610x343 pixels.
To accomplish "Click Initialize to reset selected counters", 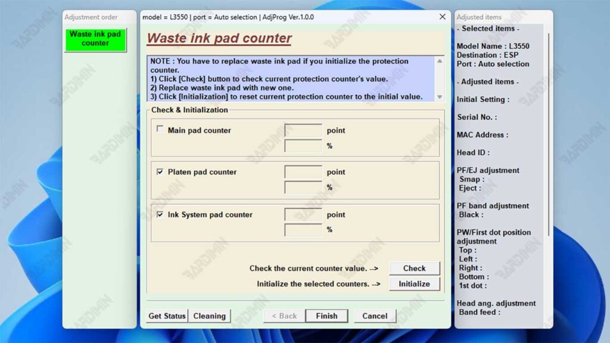I will point(415,284).
